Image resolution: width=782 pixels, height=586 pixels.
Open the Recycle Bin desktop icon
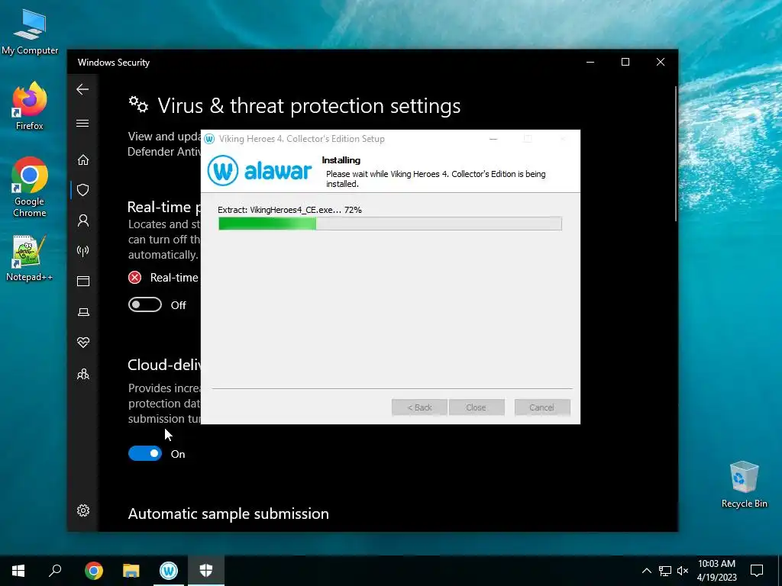pyautogui.click(x=744, y=485)
